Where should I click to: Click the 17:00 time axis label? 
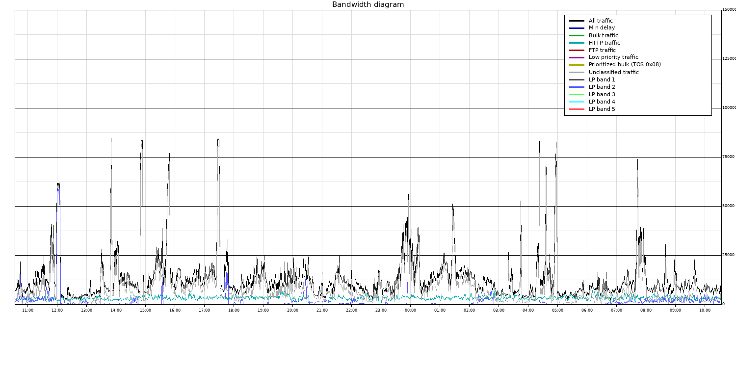[204, 310]
